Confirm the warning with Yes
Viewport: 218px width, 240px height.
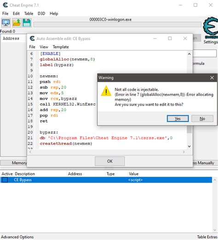click(x=178, y=118)
